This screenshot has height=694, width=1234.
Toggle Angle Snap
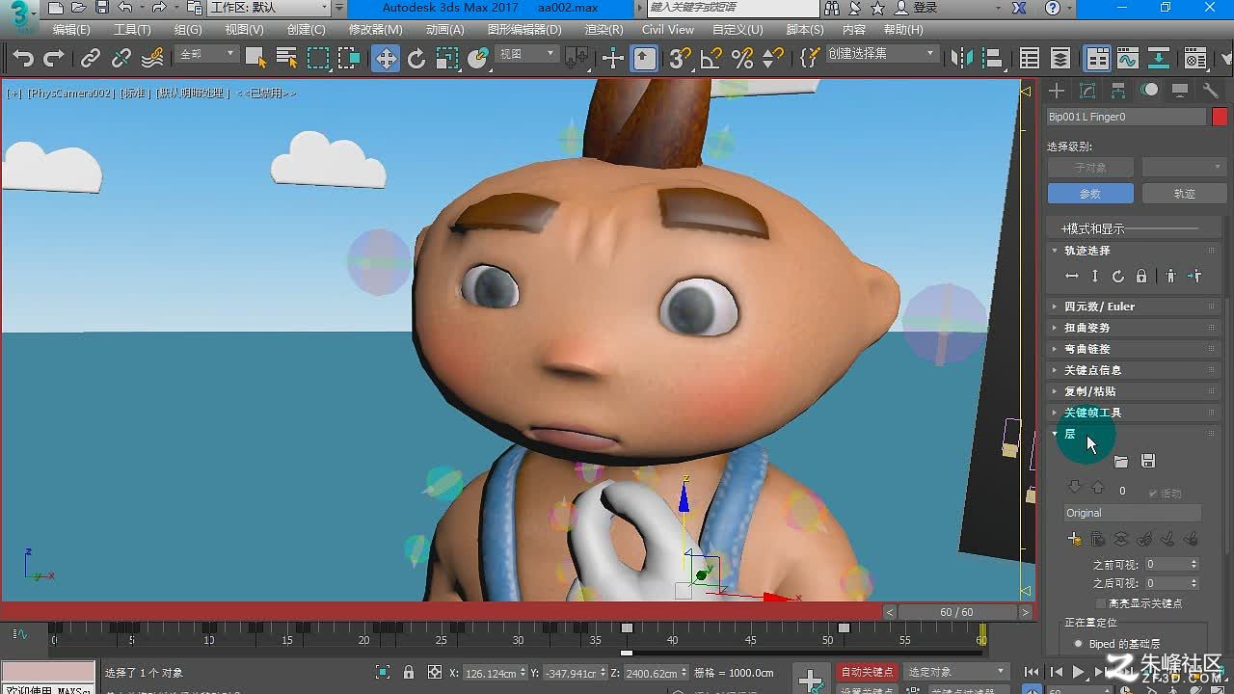point(711,59)
